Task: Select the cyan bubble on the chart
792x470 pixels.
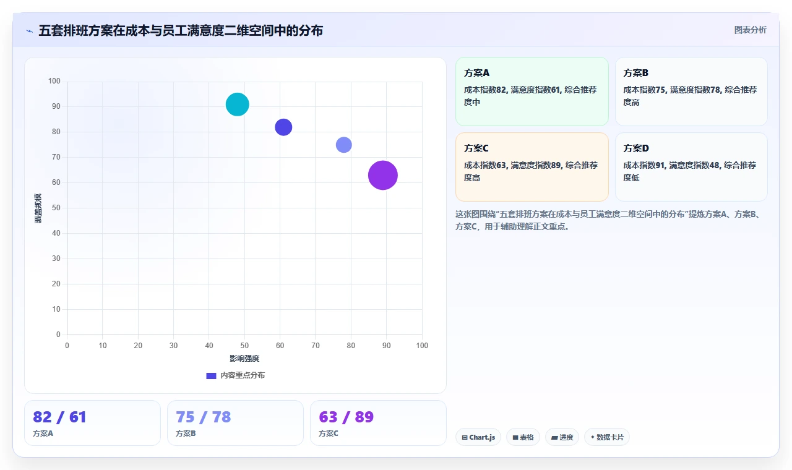Action: tap(238, 104)
